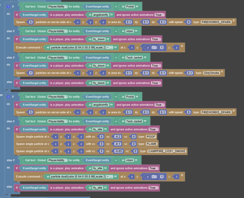Edit speed value 0 in upper FIREWORKS_SPARK row

point(188,22)
